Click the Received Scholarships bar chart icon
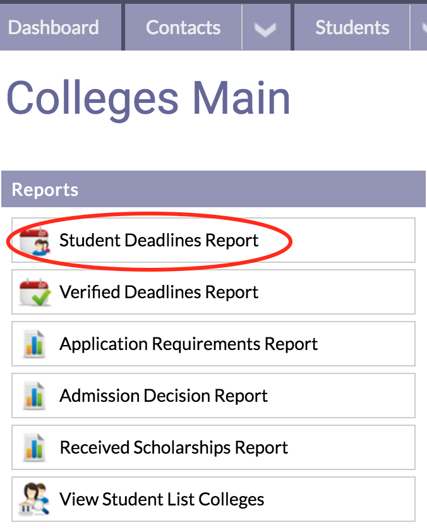Screen dimensions: 427x532 (34, 448)
